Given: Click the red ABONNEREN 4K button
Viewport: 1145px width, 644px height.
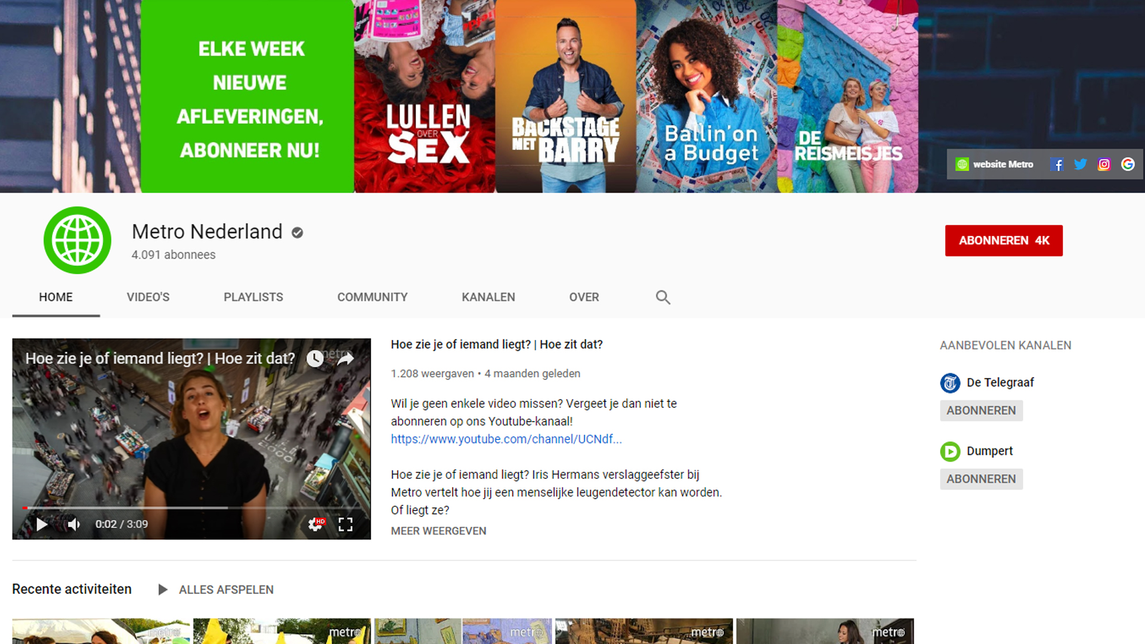Looking at the screenshot, I should 1004,240.
